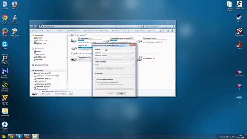Open the Sweet Home 3D desktop shortcut
247x139 pixels.
click(15, 33)
